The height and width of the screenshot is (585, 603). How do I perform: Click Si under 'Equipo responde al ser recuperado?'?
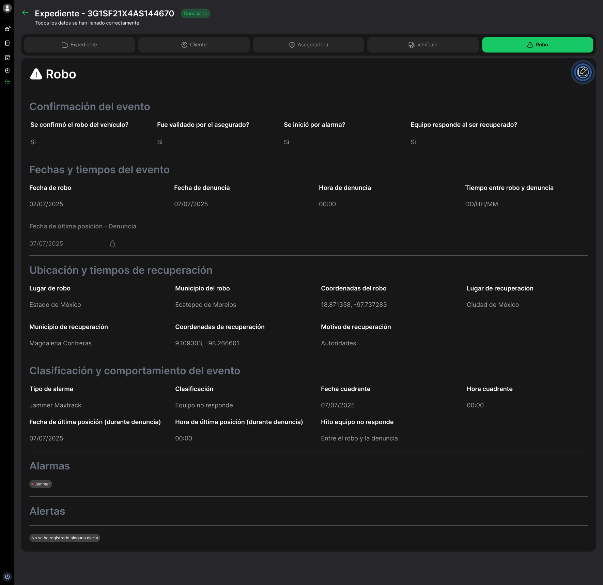tap(413, 142)
